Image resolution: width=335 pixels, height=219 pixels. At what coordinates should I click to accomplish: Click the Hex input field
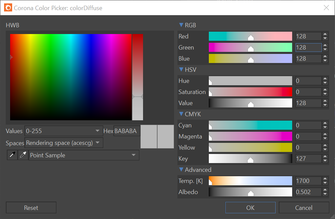(x=127, y=131)
